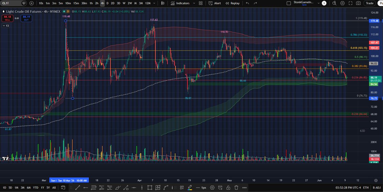Click the 117.63 high price label
Viewport: 383px width, 192px height.
(154, 19)
